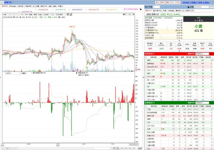Uncheck the 元大-斗六 row checkbox
214x150 pixels.
tap(146, 70)
